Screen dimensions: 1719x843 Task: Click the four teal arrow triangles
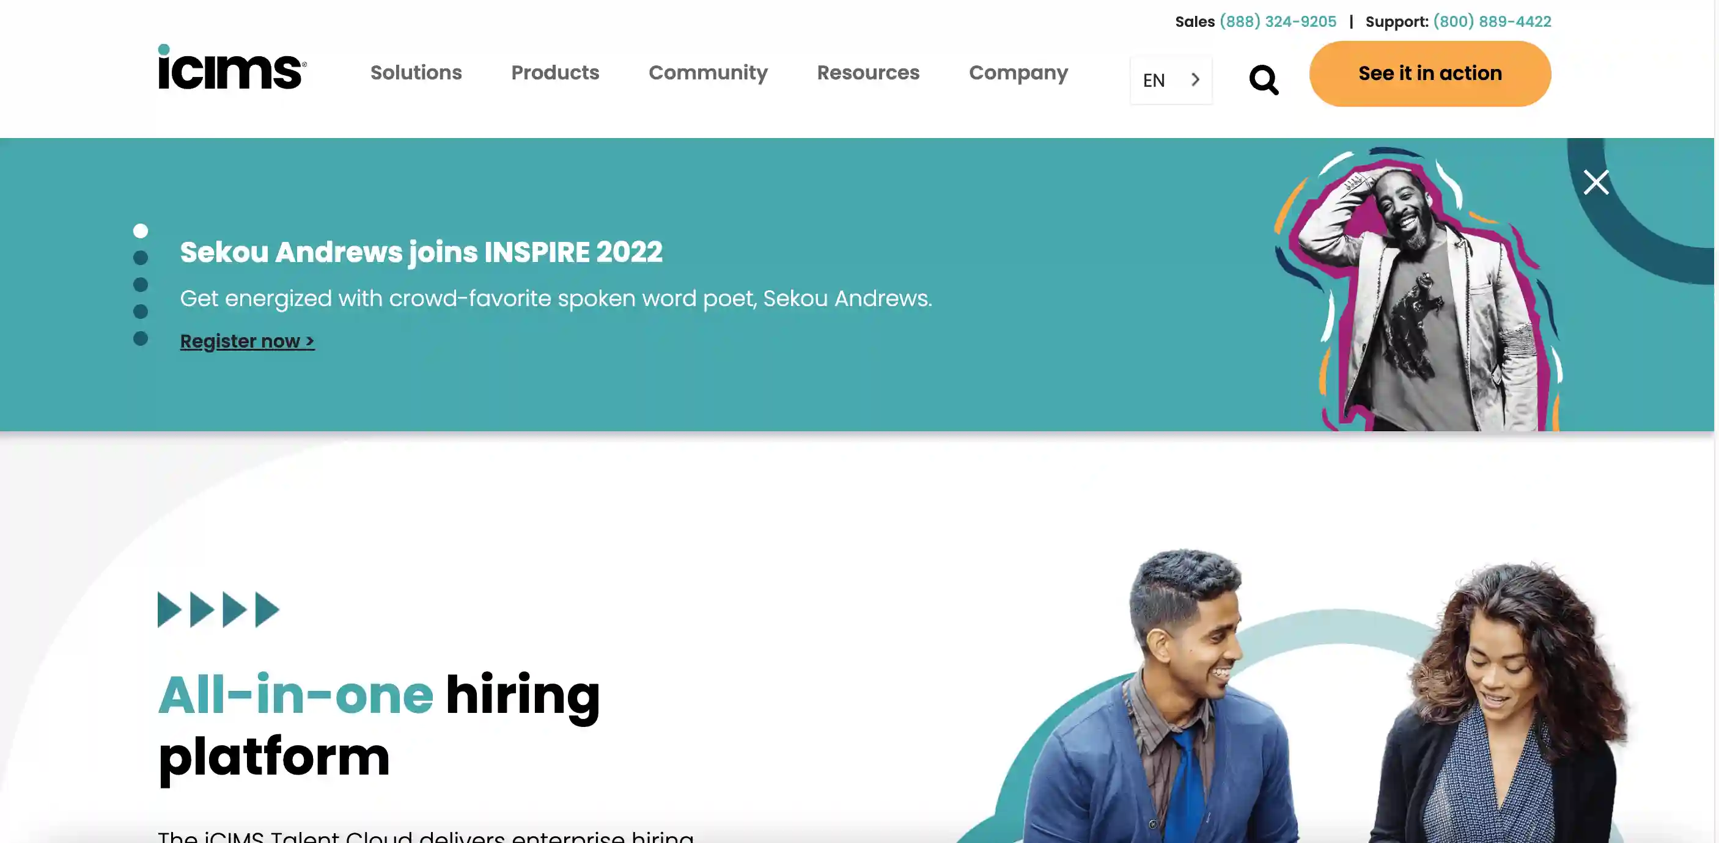[x=218, y=609]
